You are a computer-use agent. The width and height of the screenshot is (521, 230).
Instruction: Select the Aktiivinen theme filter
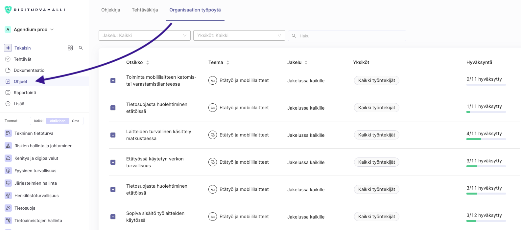point(58,121)
